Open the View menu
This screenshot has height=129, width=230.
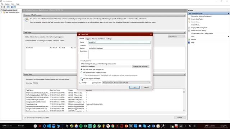point(13,4)
